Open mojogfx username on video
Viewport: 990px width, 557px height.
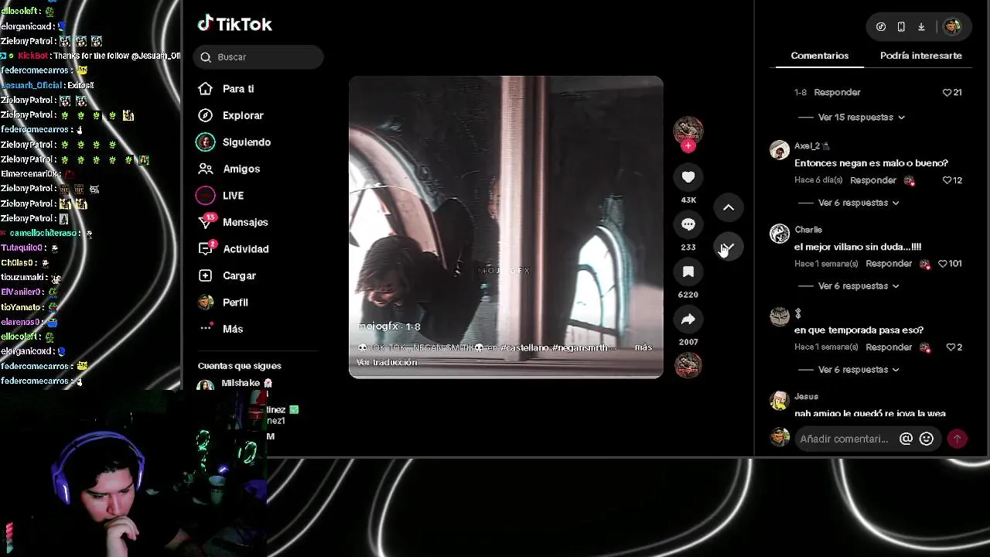[x=378, y=326]
